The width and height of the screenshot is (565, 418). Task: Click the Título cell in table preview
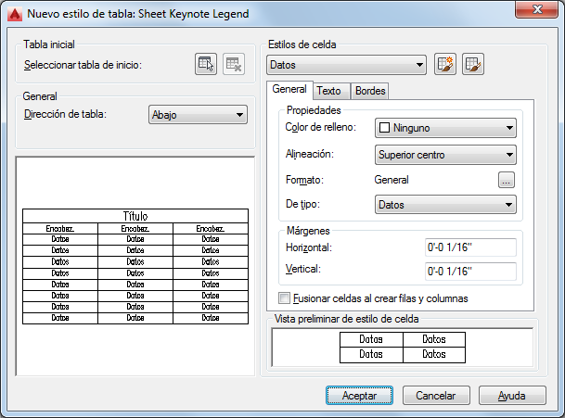click(135, 216)
